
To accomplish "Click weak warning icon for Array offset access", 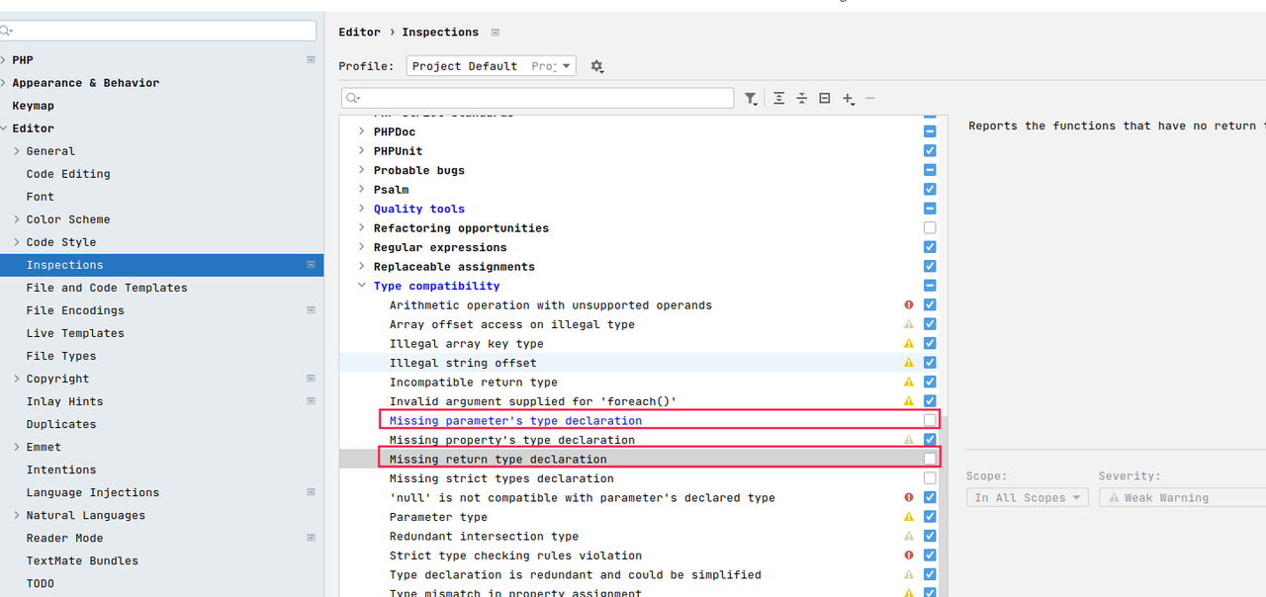I will coord(909,324).
